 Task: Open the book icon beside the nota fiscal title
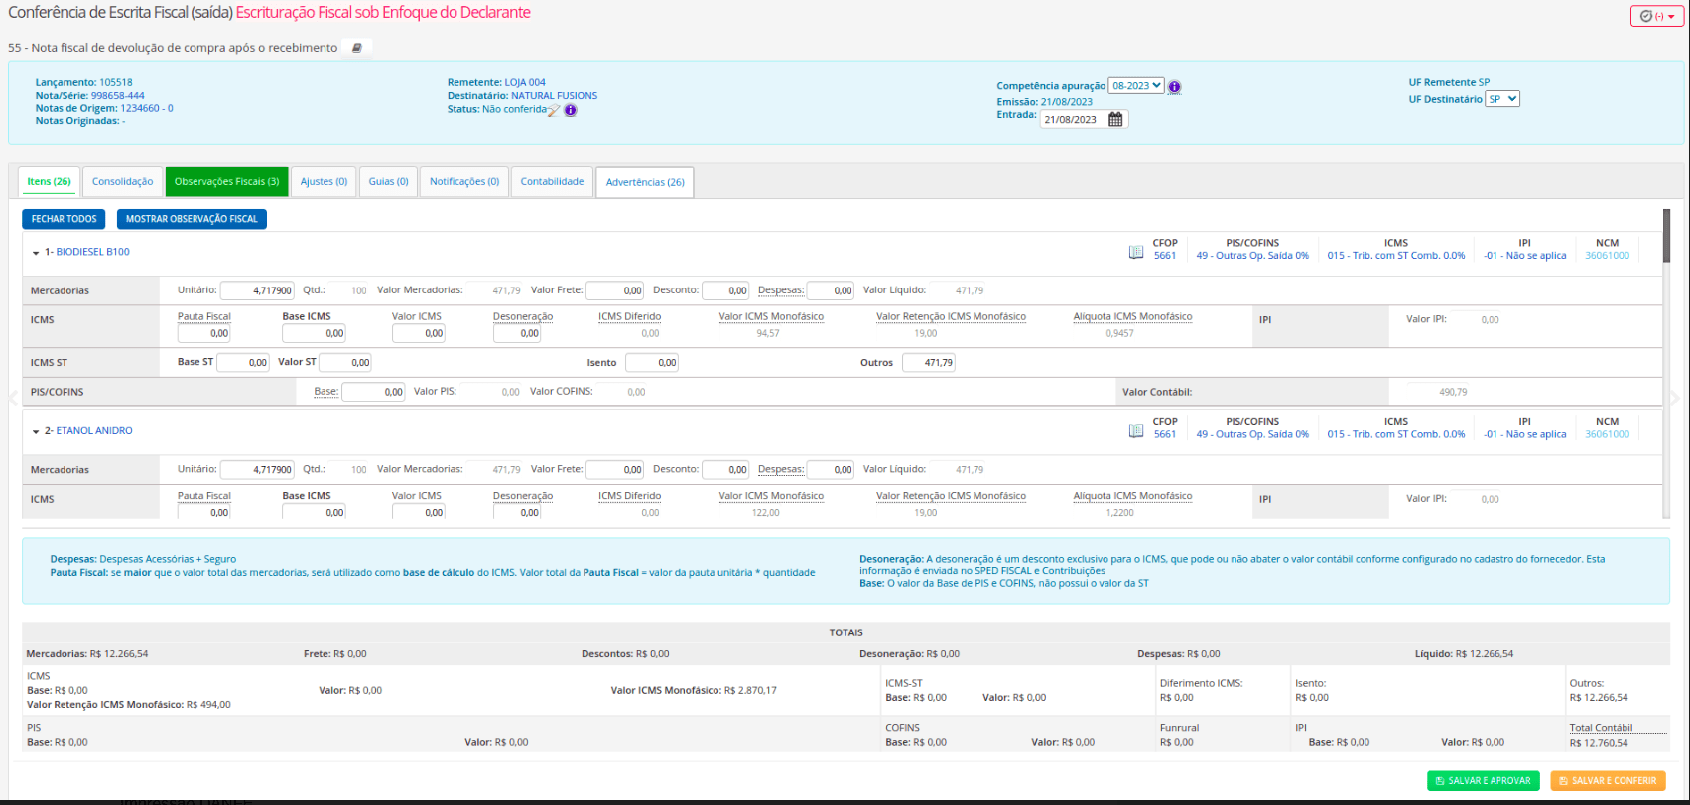pyautogui.click(x=357, y=48)
